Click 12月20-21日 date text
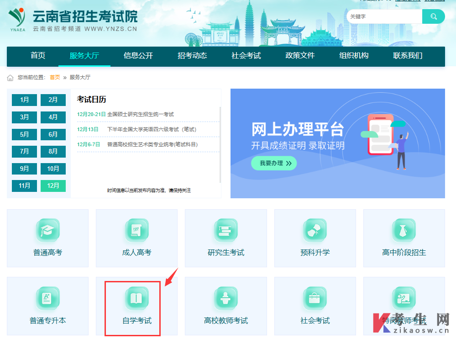The height and width of the screenshot is (339, 456). point(91,114)
